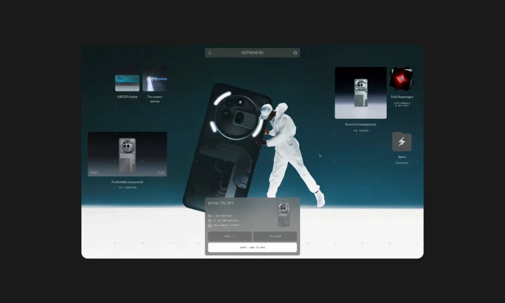Viewport: 505px width, 303px height.
Task: Open the Specs technical folder icon
Action: coord(401,142)
